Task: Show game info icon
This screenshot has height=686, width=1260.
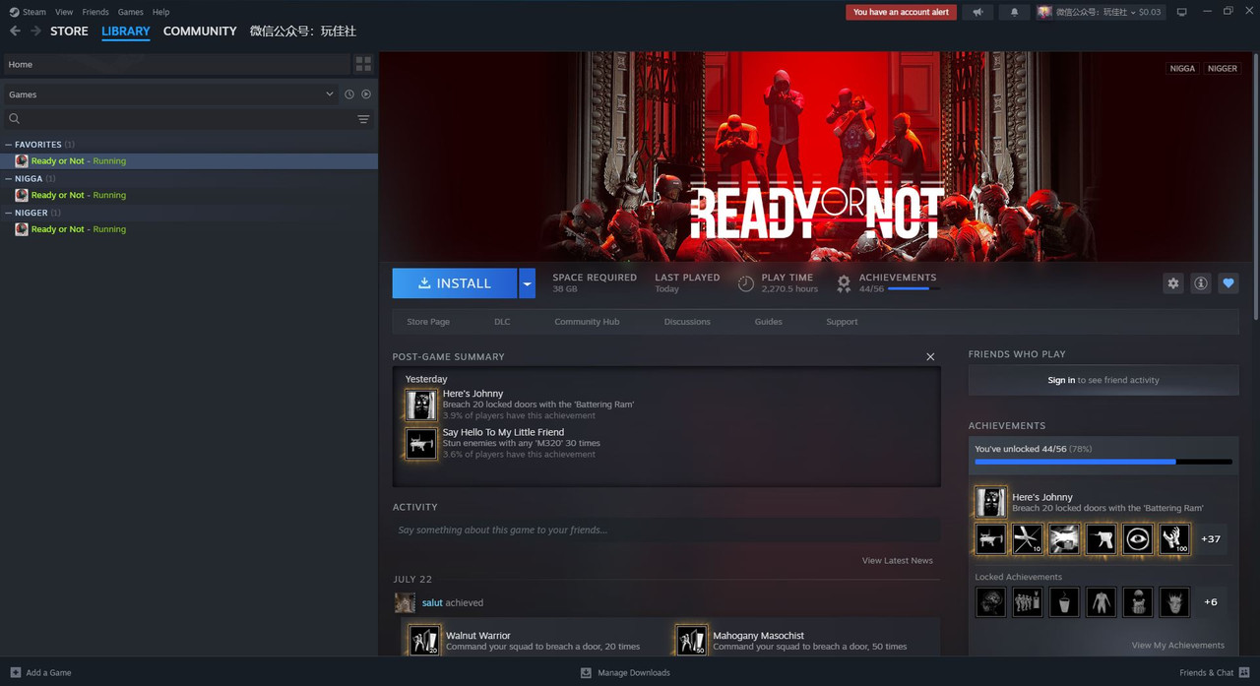Action: 1200,282
